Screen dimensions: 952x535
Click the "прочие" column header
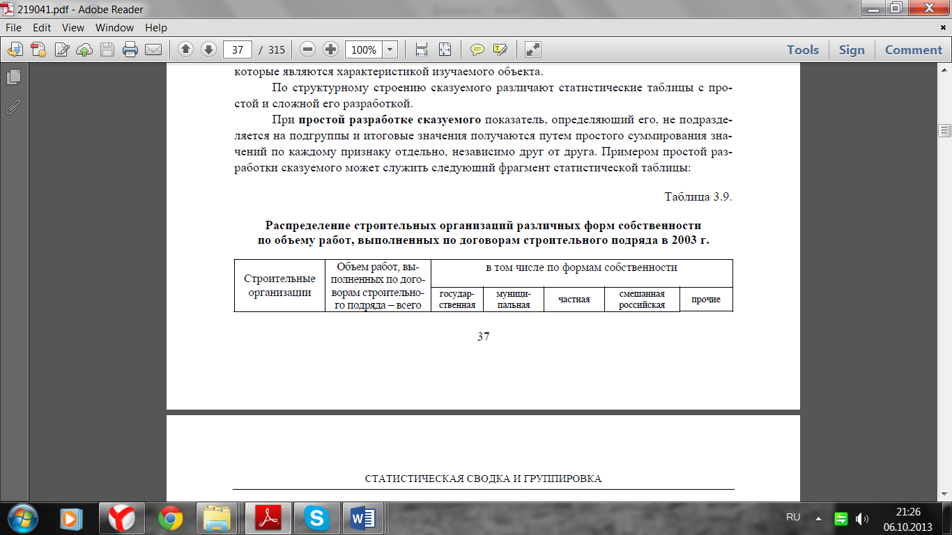(706, 300)
